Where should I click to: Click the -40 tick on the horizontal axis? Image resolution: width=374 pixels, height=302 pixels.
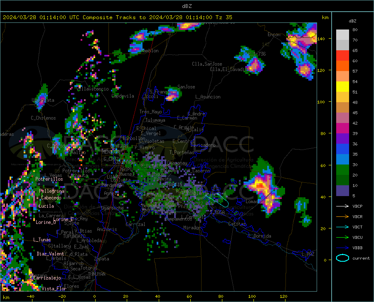[30, 297]
